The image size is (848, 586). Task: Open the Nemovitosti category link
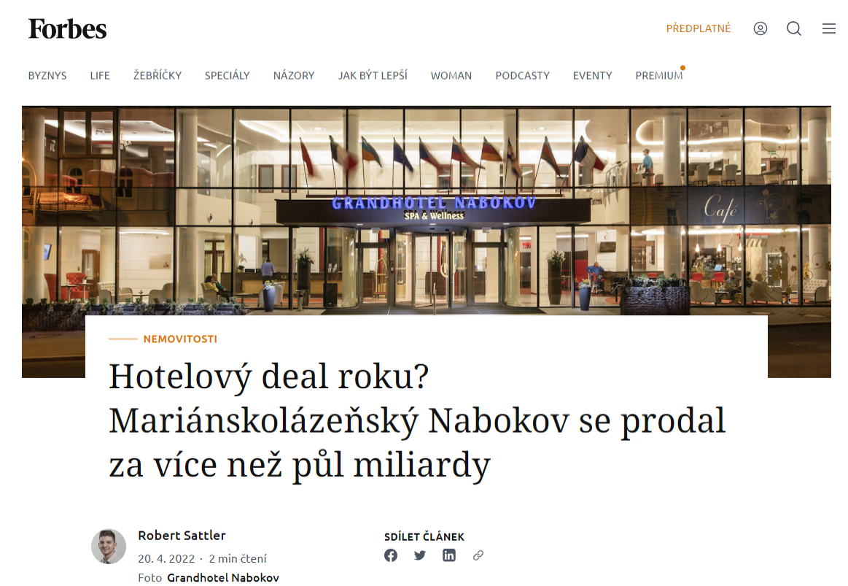(180, 339)
